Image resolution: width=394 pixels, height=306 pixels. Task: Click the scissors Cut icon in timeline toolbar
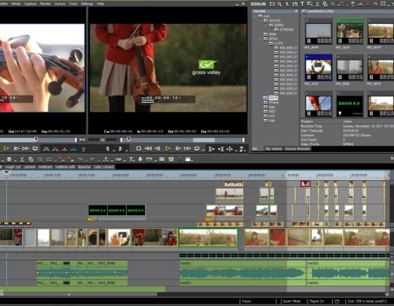[x=22, y=159]
